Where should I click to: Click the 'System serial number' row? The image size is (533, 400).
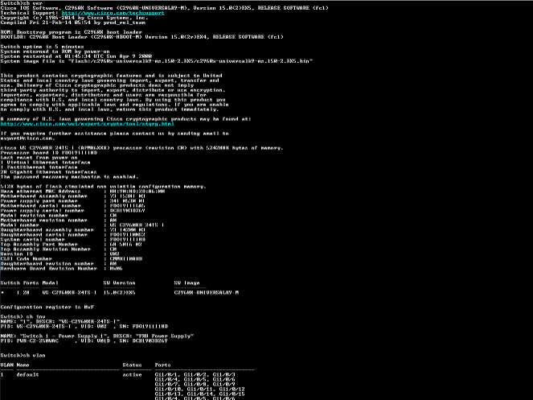point(72,239)
